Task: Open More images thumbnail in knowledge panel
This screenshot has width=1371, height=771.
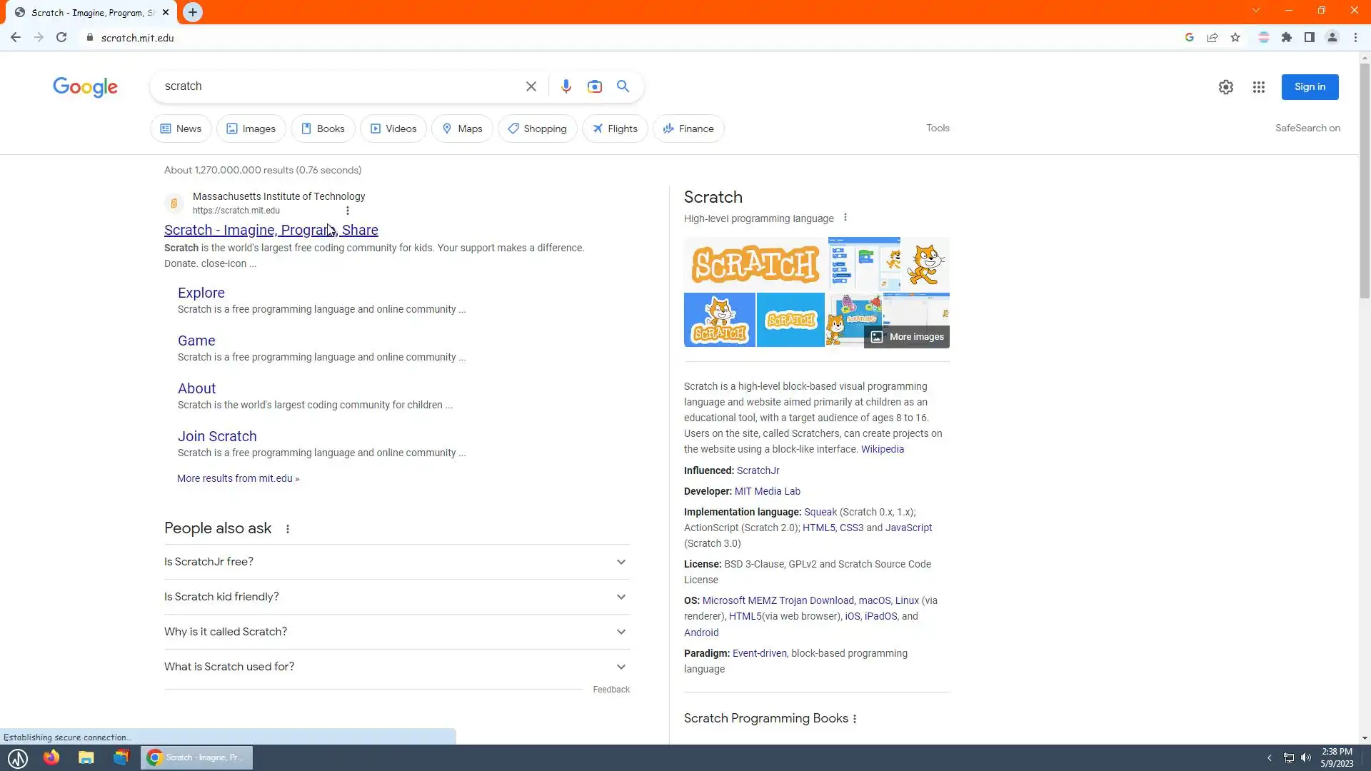Action: click(907, 337)
